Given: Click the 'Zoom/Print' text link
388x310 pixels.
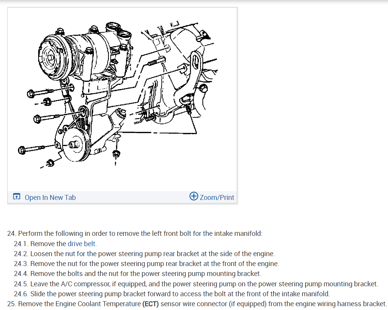Looking at the screenshot, I should tap(217, 197).
